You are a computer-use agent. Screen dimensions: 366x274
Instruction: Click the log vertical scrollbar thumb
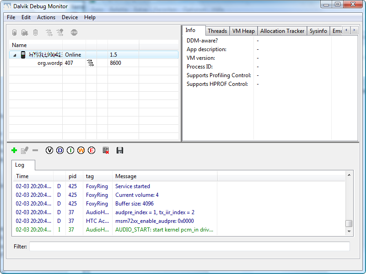click(x=349, y=223)
